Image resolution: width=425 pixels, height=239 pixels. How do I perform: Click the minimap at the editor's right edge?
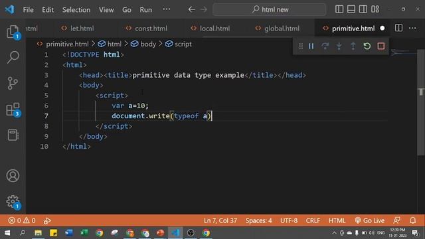pos(403,52)
